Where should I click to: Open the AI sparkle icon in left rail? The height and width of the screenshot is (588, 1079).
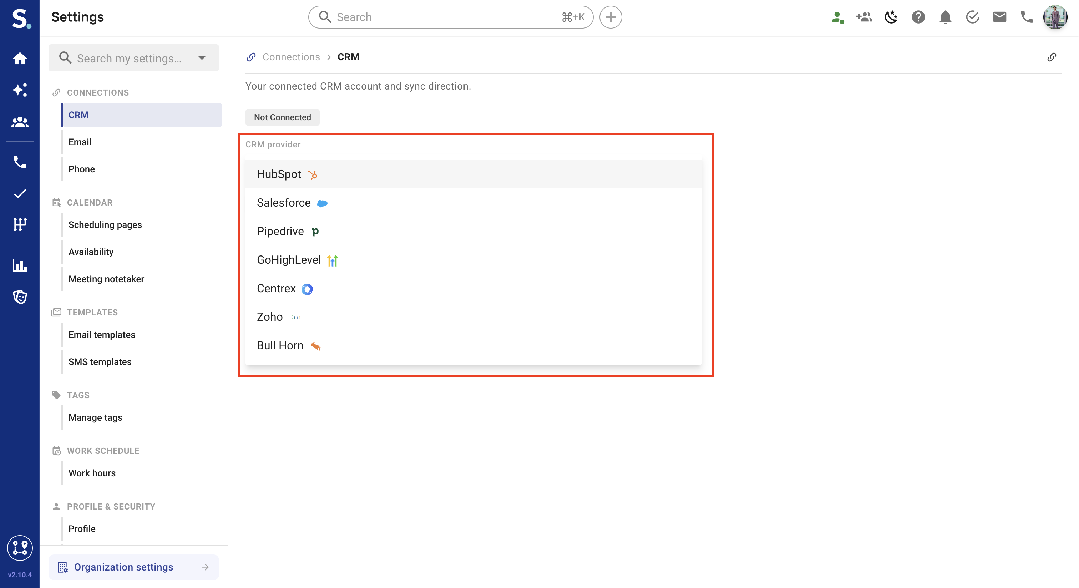(20, 90)
